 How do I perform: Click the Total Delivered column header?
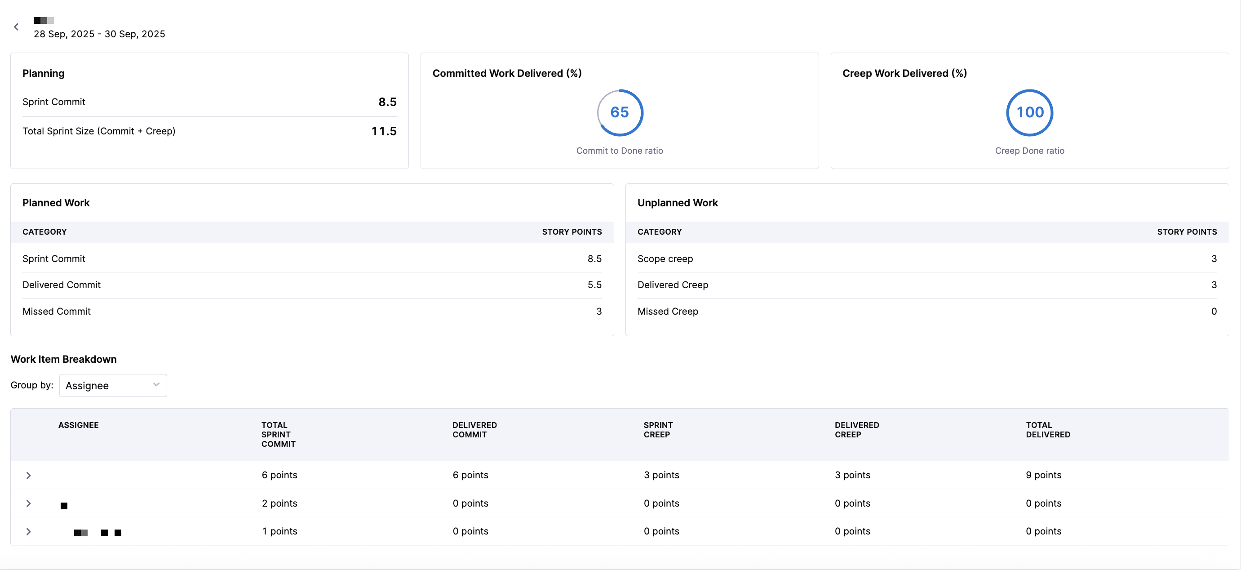(1048, 430)
